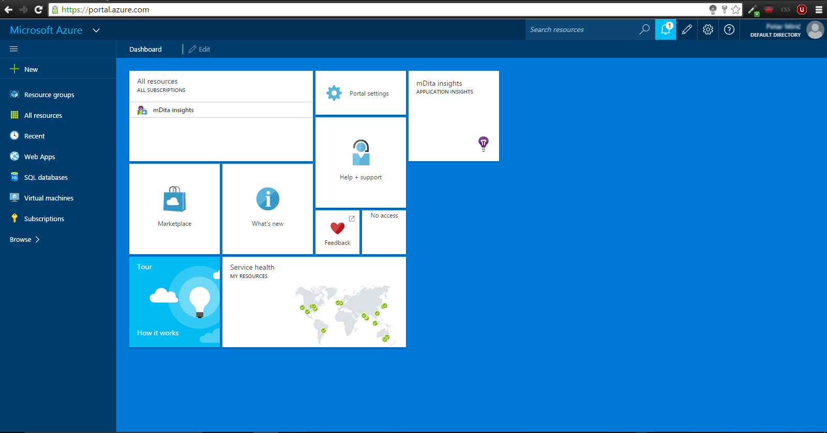Open Portal settings gear tile
The height and width of the screenshot is (433, 827).
pos(360,93)
